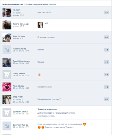Click the +3 unread badge for Лампик Лампа

pyautogui.click(x=107, y=50)
